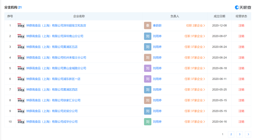Image resolution: width=254 pixels, height=140 pixels.
Task: Click the 注销 status in row 10
Action: (x=241, y=122)
